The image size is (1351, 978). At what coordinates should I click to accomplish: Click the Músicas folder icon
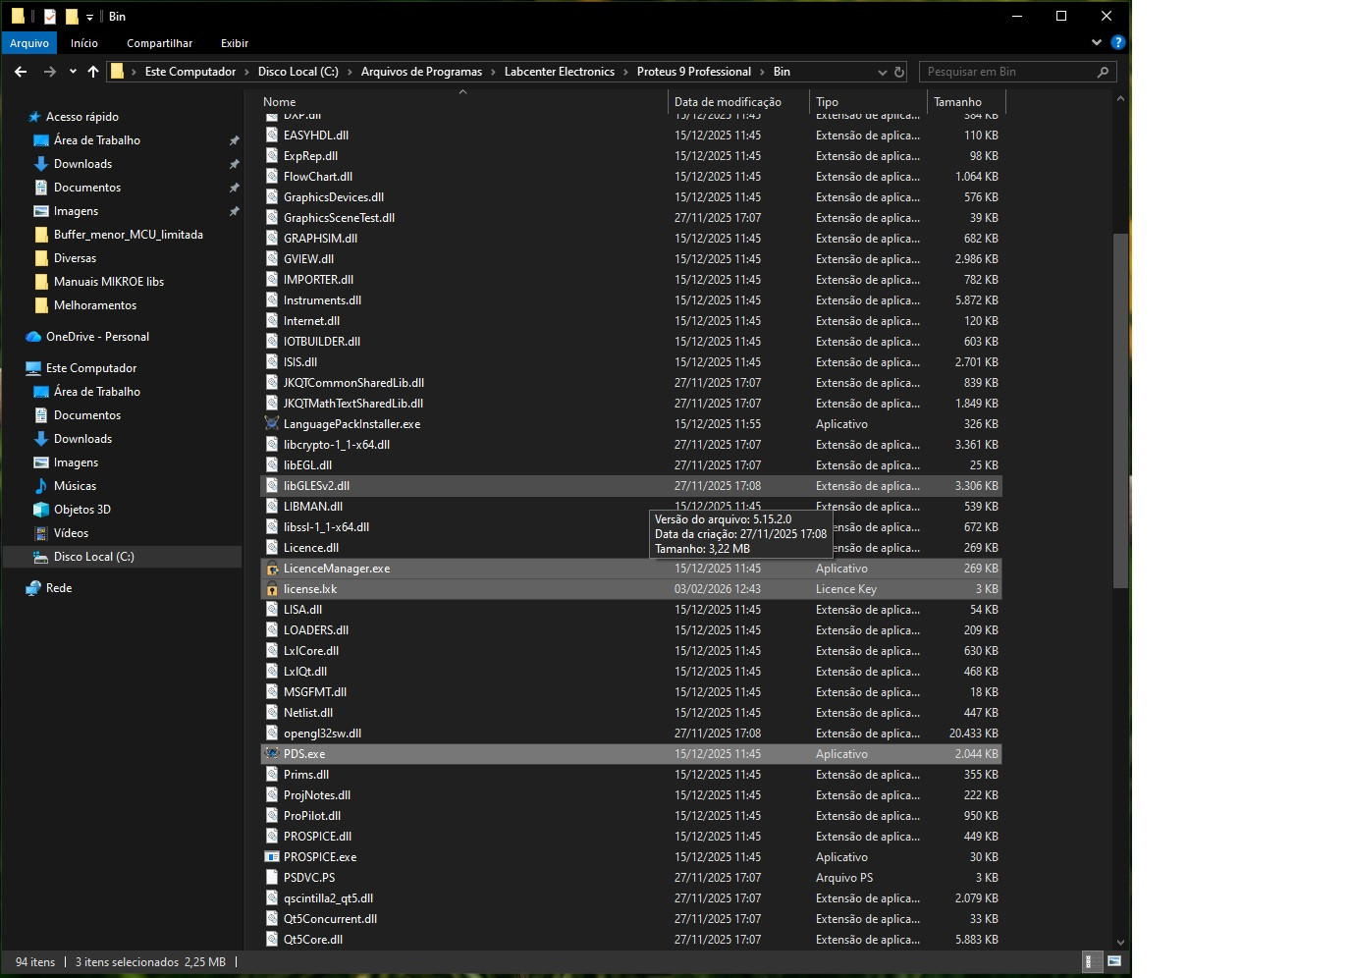(x=41, y=486)
